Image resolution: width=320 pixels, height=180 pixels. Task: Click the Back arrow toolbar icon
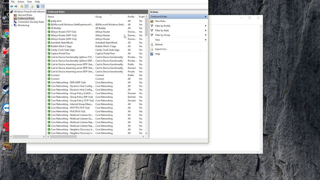(x=11, y=6)
